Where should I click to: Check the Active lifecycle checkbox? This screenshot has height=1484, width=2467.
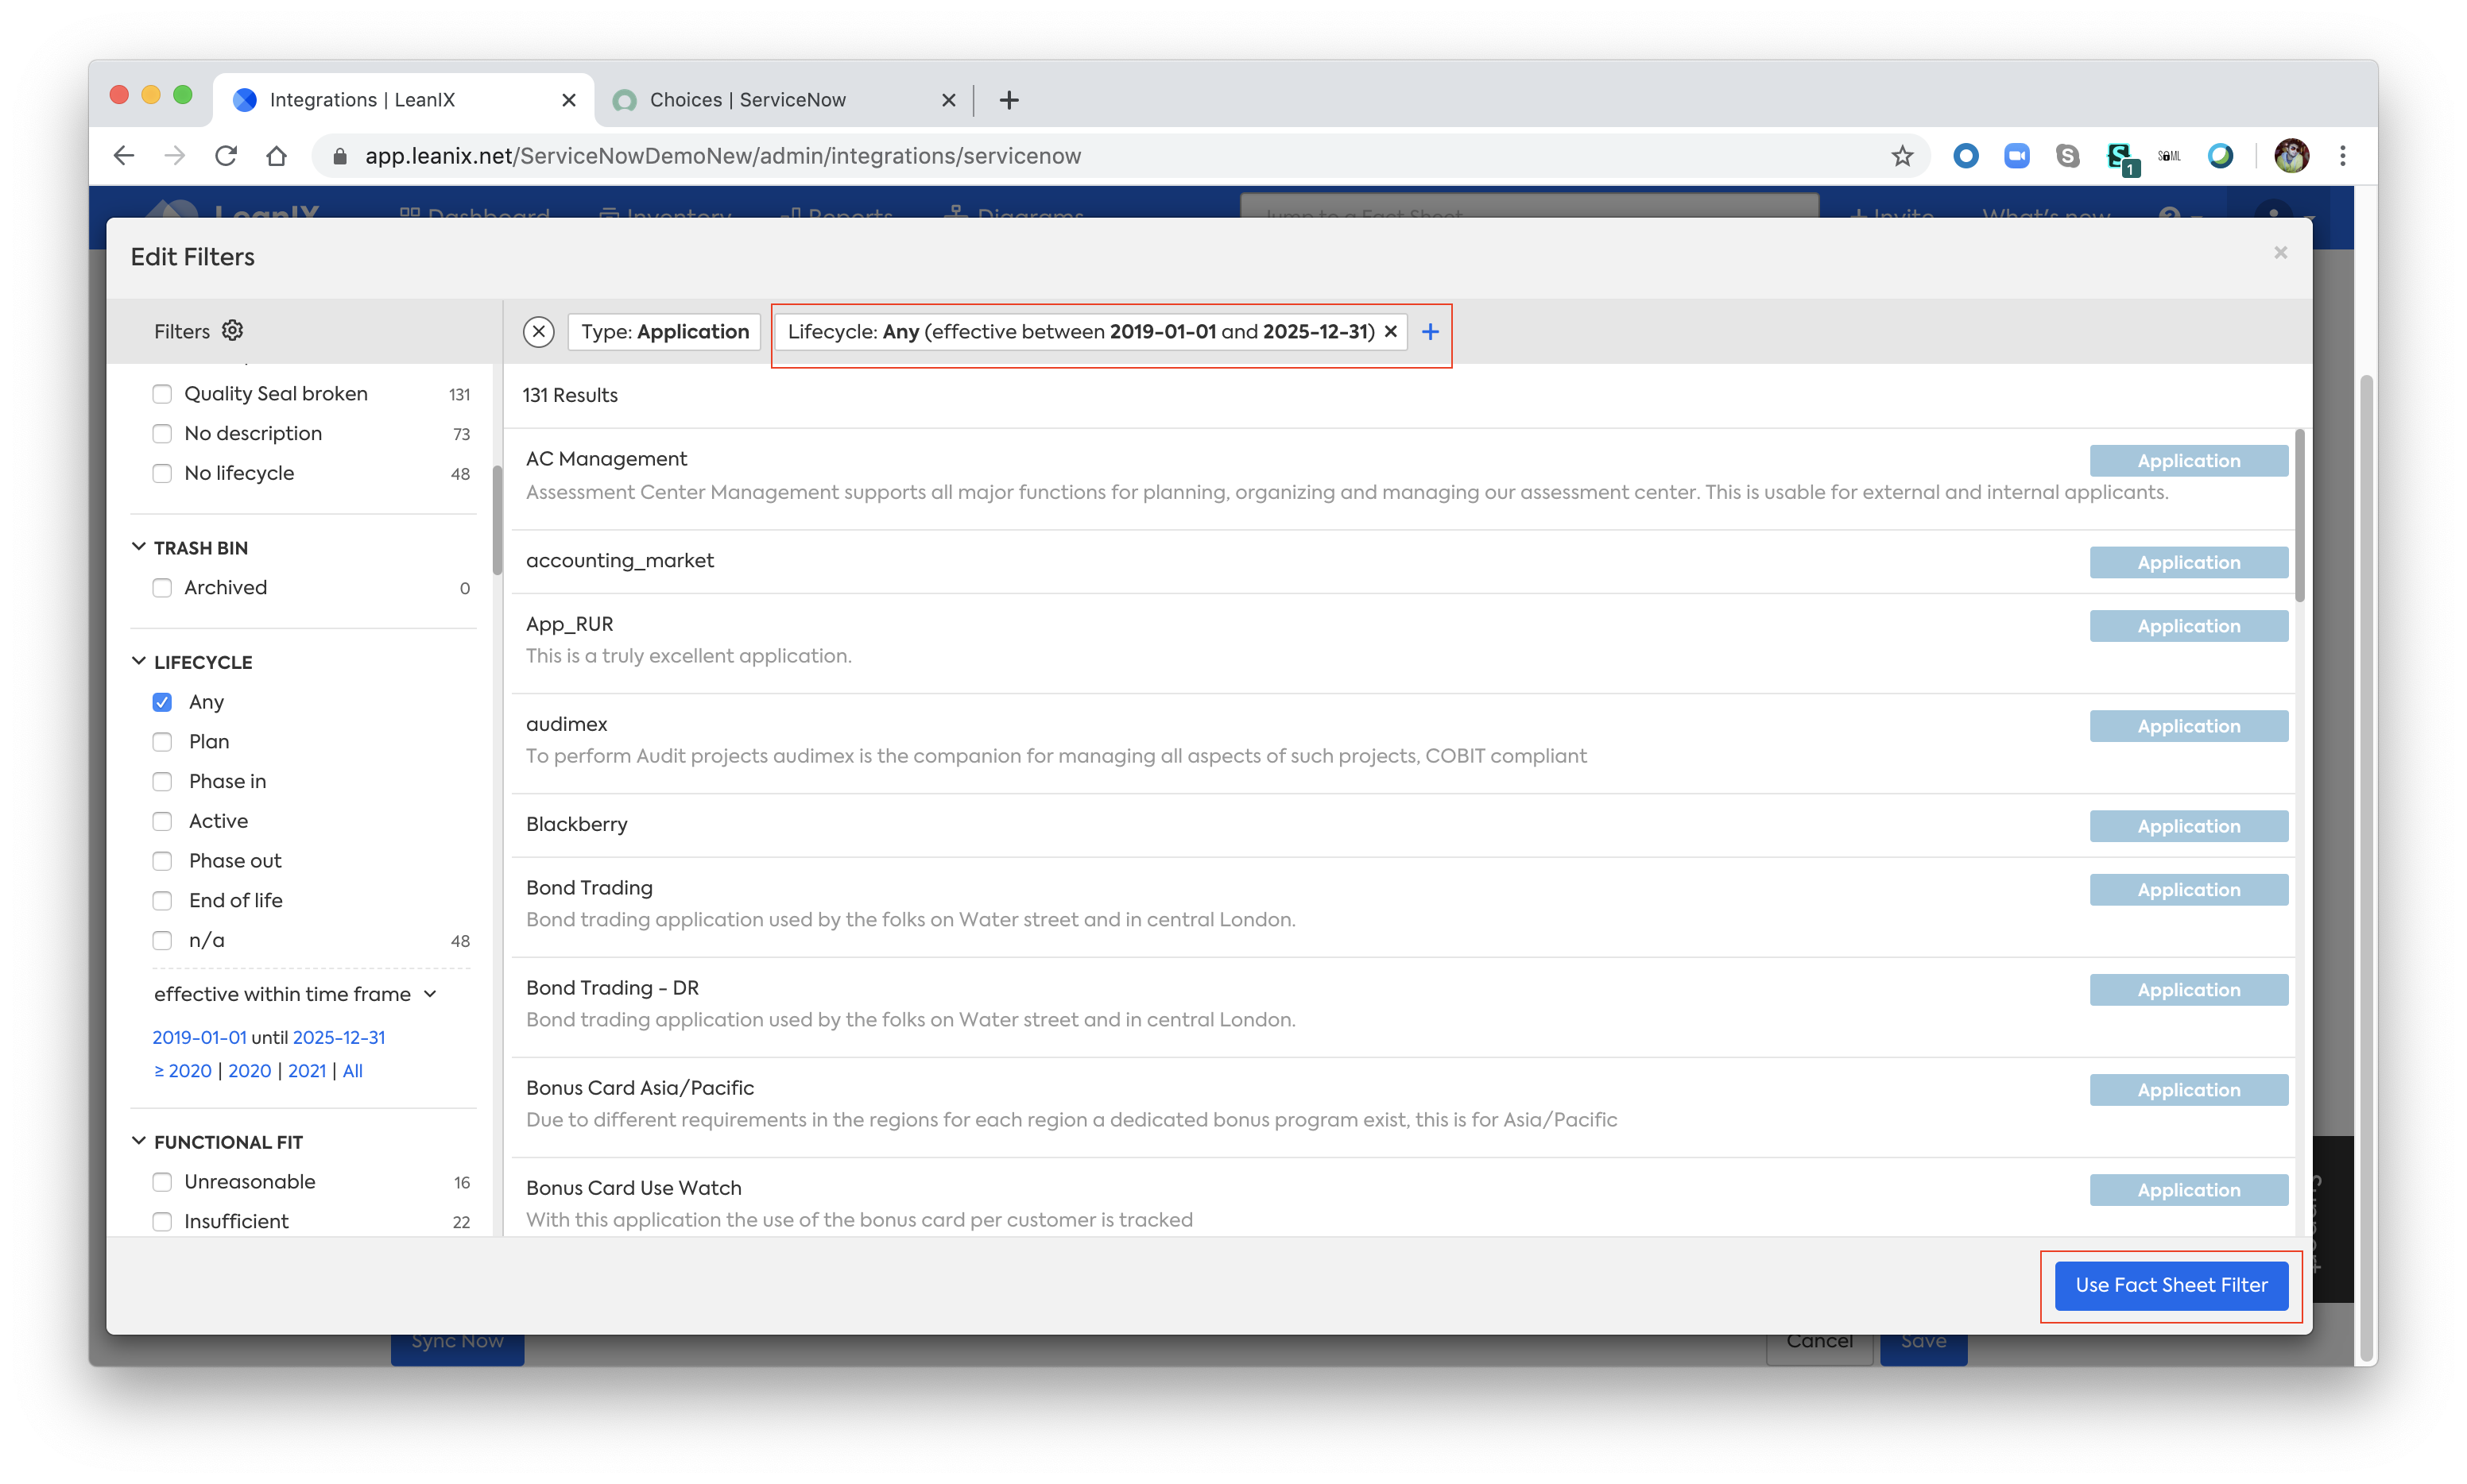[162, 821]
